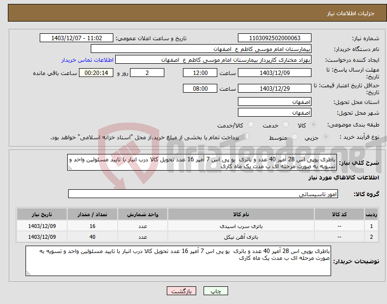Click the remaining days field showing 2

(x=147, y=73)
